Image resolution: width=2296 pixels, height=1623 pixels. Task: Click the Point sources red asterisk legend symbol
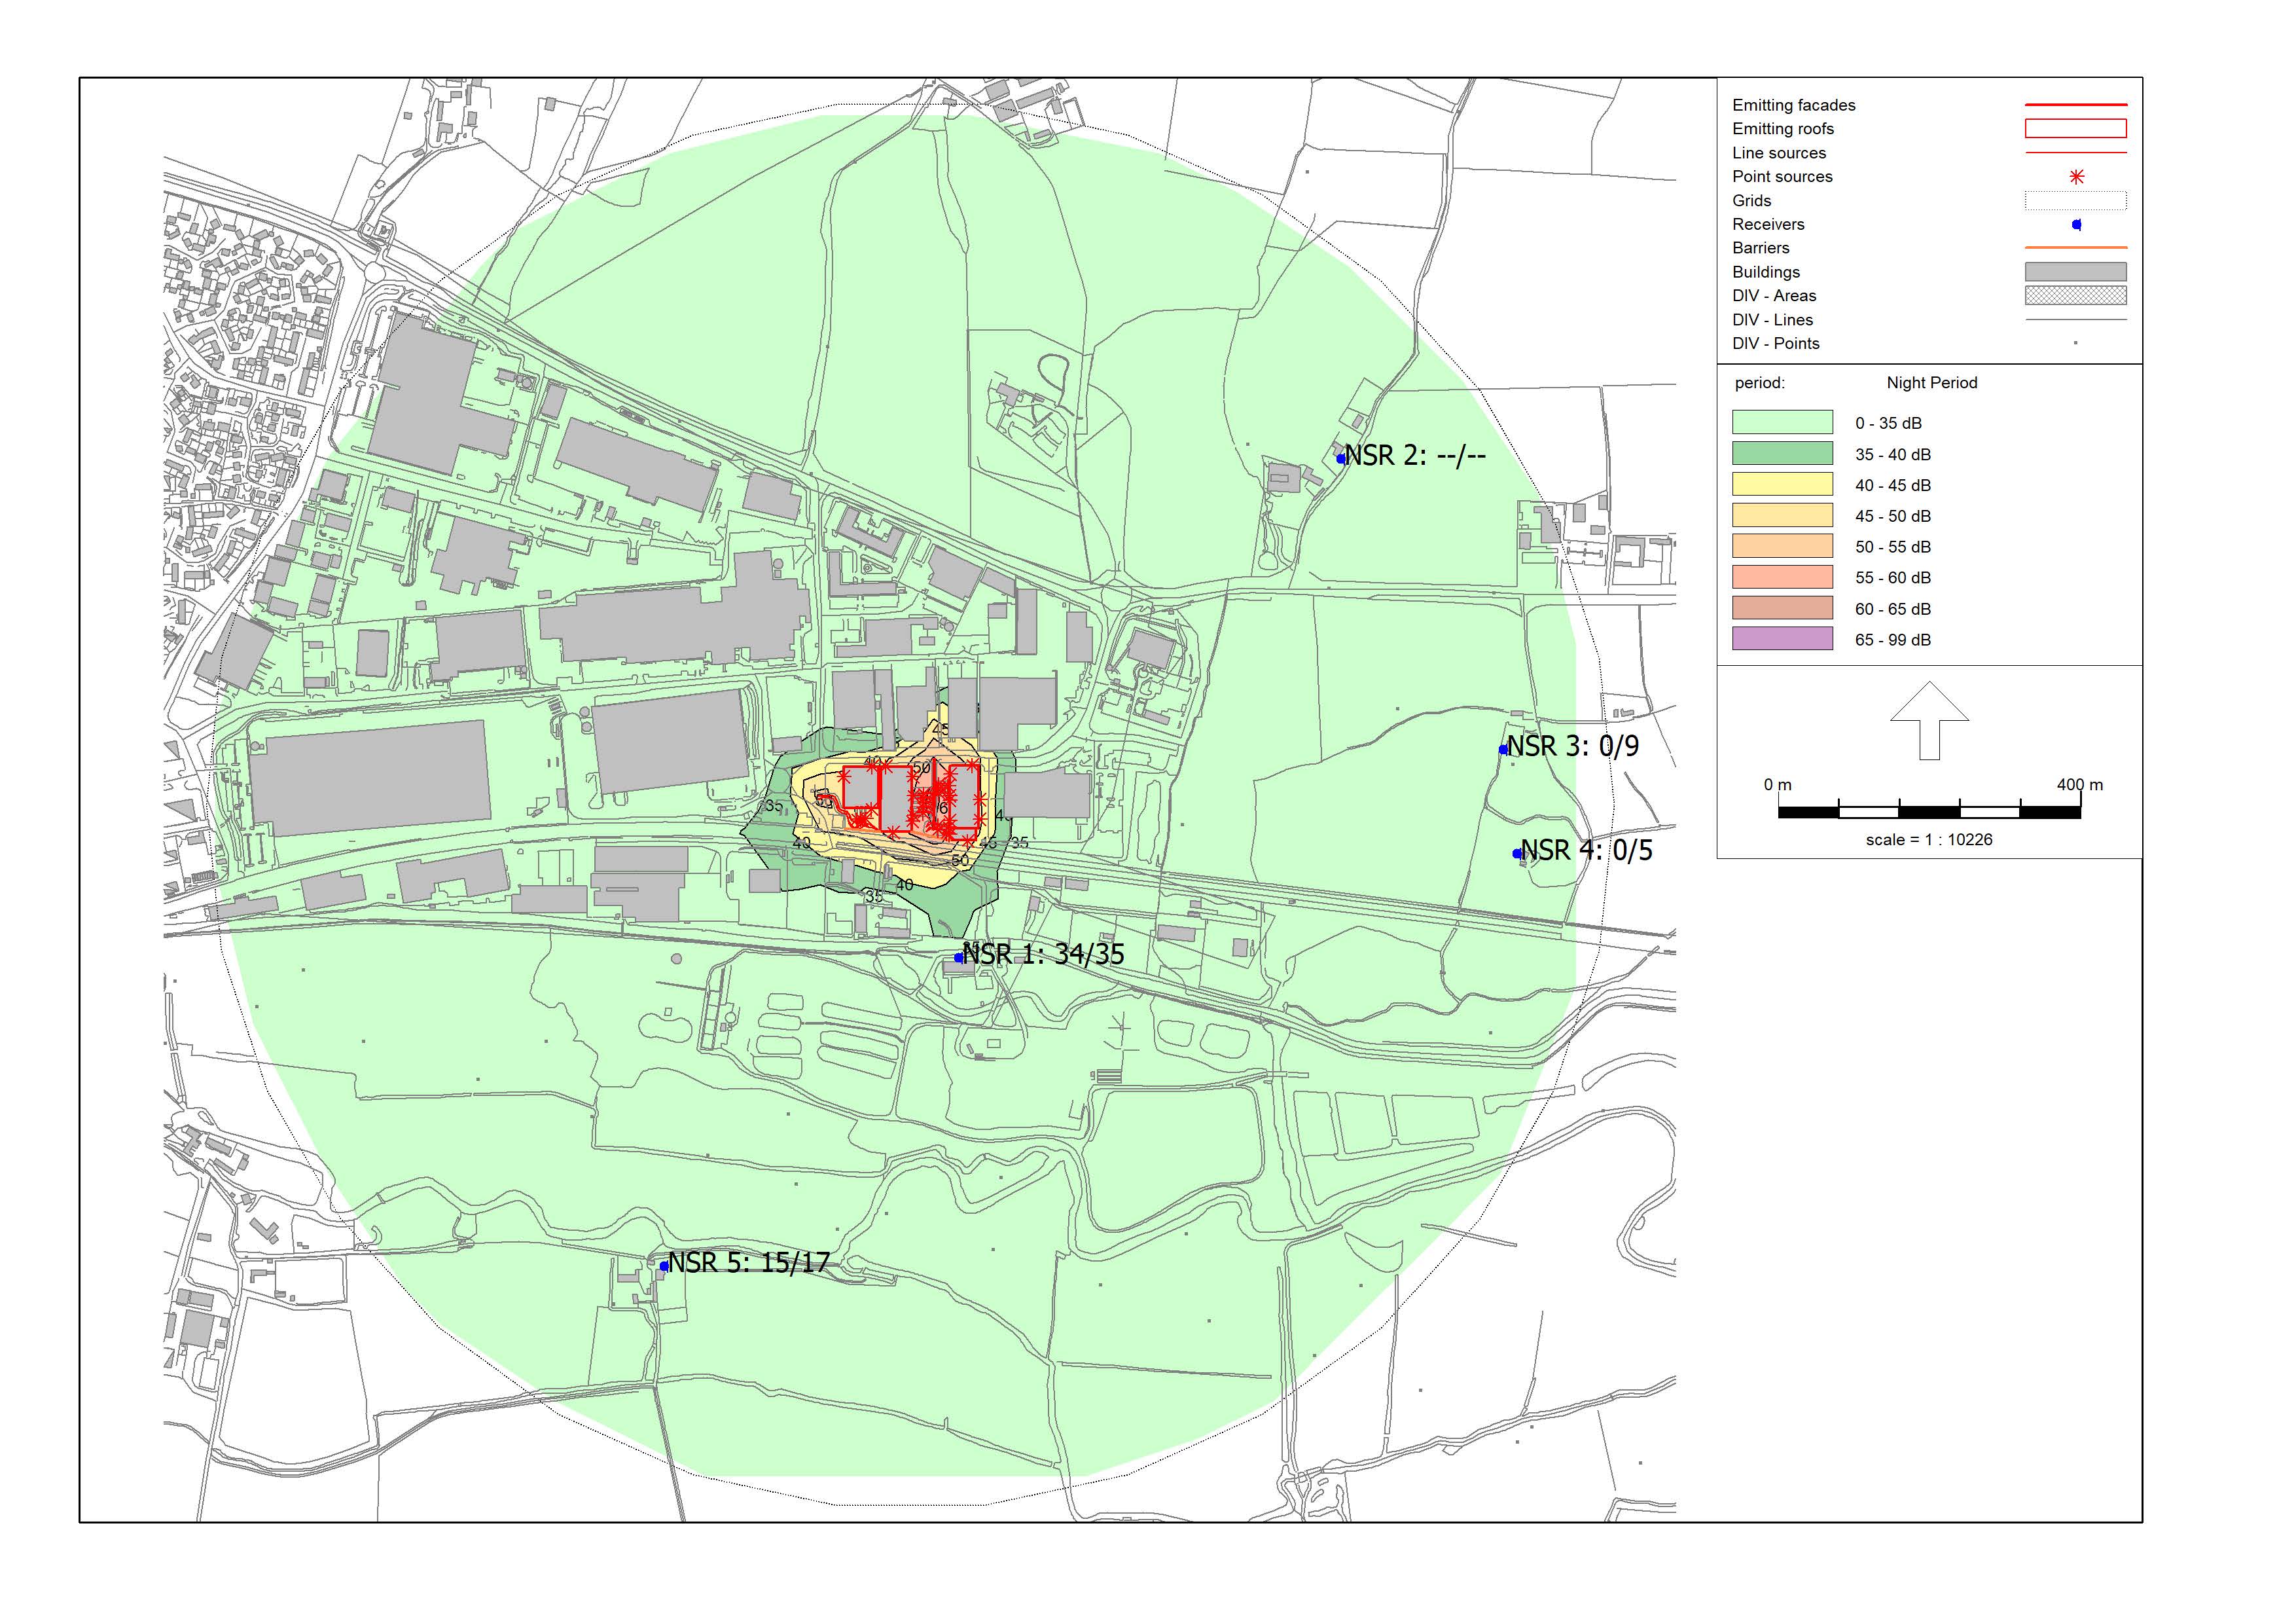(x=2076, y=177)
